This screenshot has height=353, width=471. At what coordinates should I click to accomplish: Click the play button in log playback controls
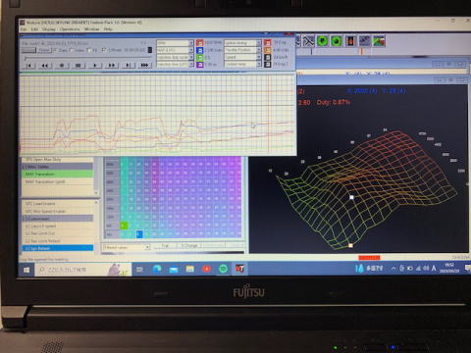95,66
